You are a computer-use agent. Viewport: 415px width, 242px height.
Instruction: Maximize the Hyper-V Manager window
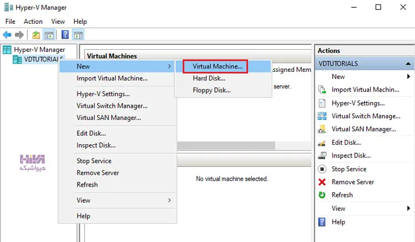click(x=378, y=7)
